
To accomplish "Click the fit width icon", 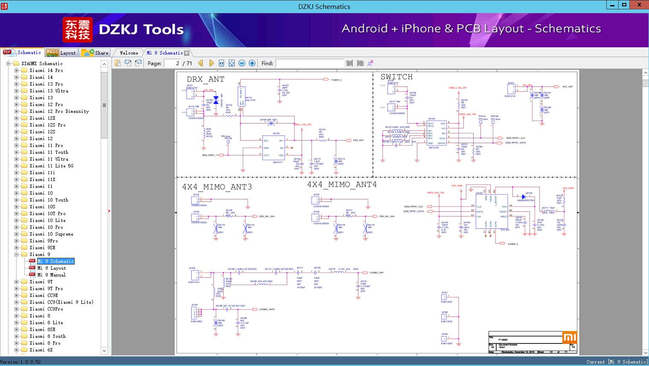I will click(x=221, y=63).
